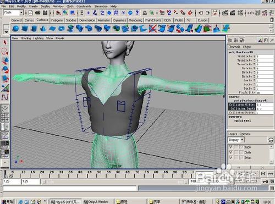Create a NURBS torus from the shelf
275x204 pixels.
pyautogui.click(x=62, y=29)
